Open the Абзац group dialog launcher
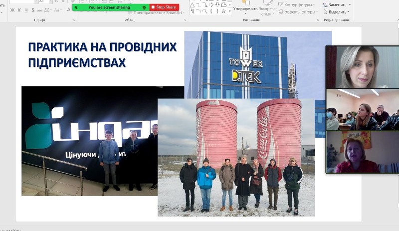This screenshot has height=231, width=399. tap(185, 20)
